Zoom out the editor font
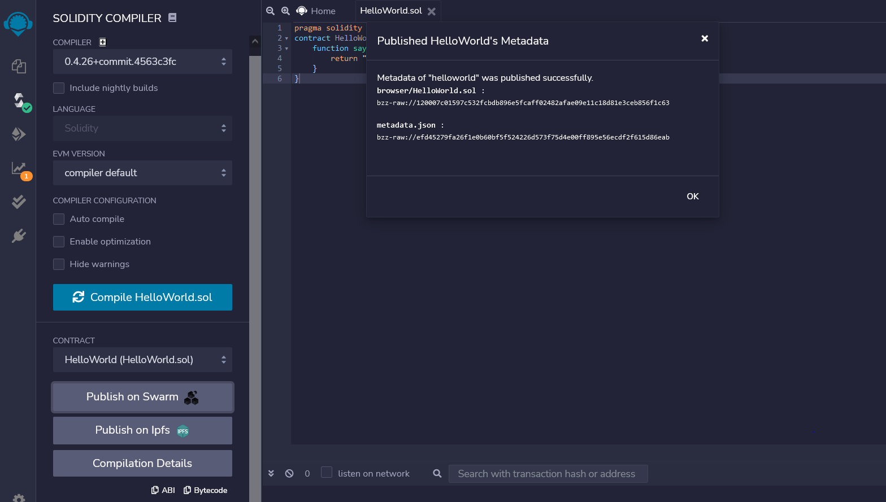 (270, 11)
